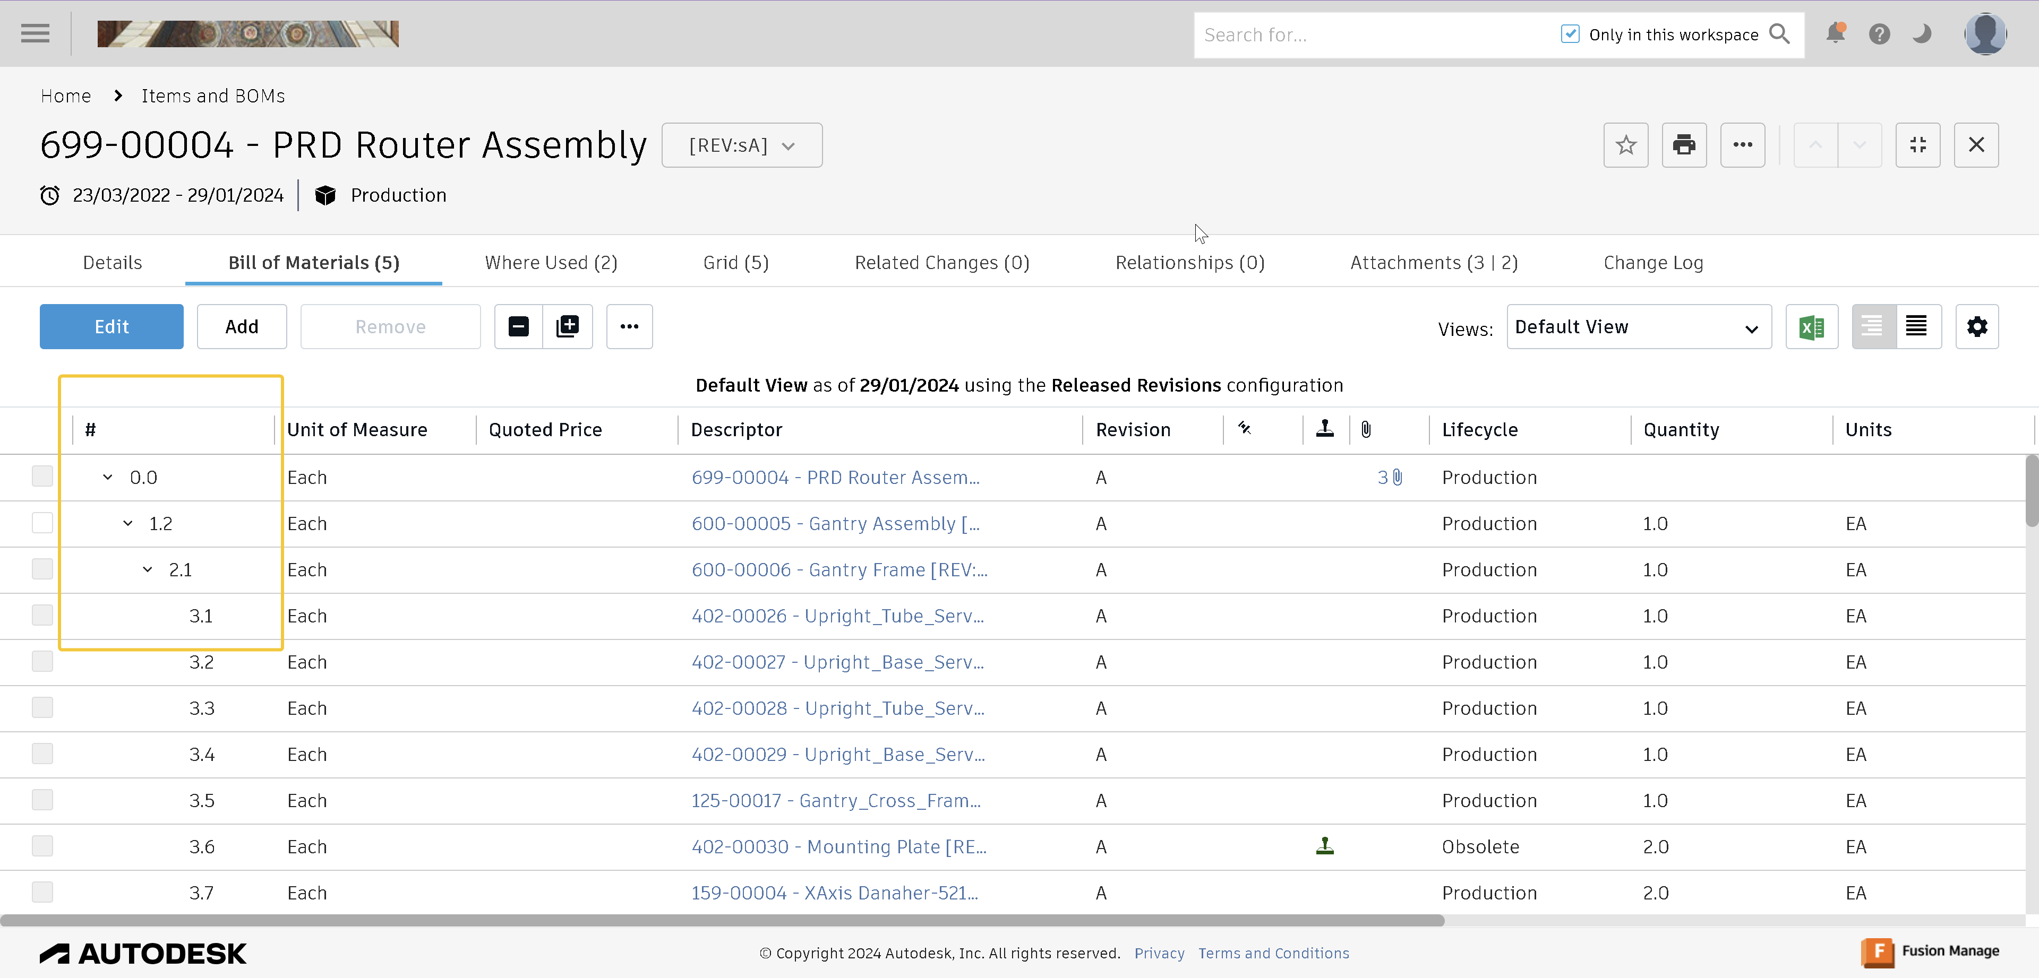This screenshot has width=2039, height=978.
Task: Select checkbox for row 1.2
Action: [x=42, y=523]
